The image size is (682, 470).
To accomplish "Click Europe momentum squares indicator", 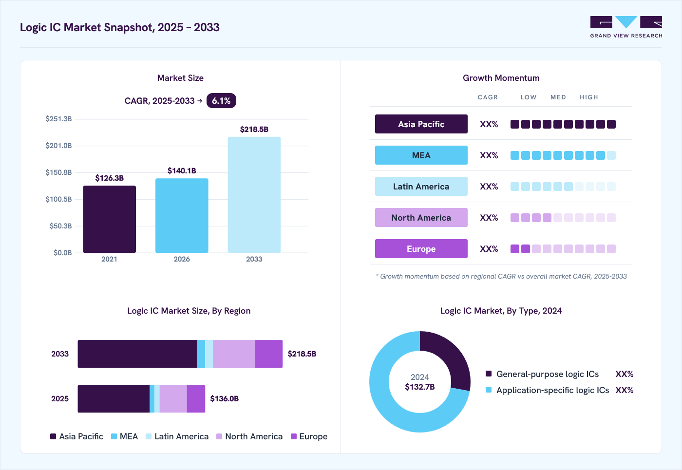I will 563,249.
